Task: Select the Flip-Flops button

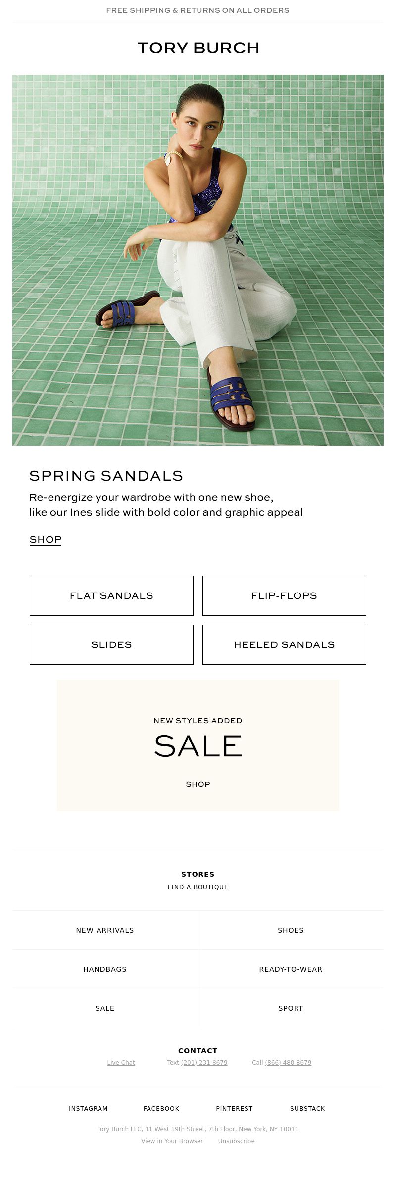Action: coord(284,595)
